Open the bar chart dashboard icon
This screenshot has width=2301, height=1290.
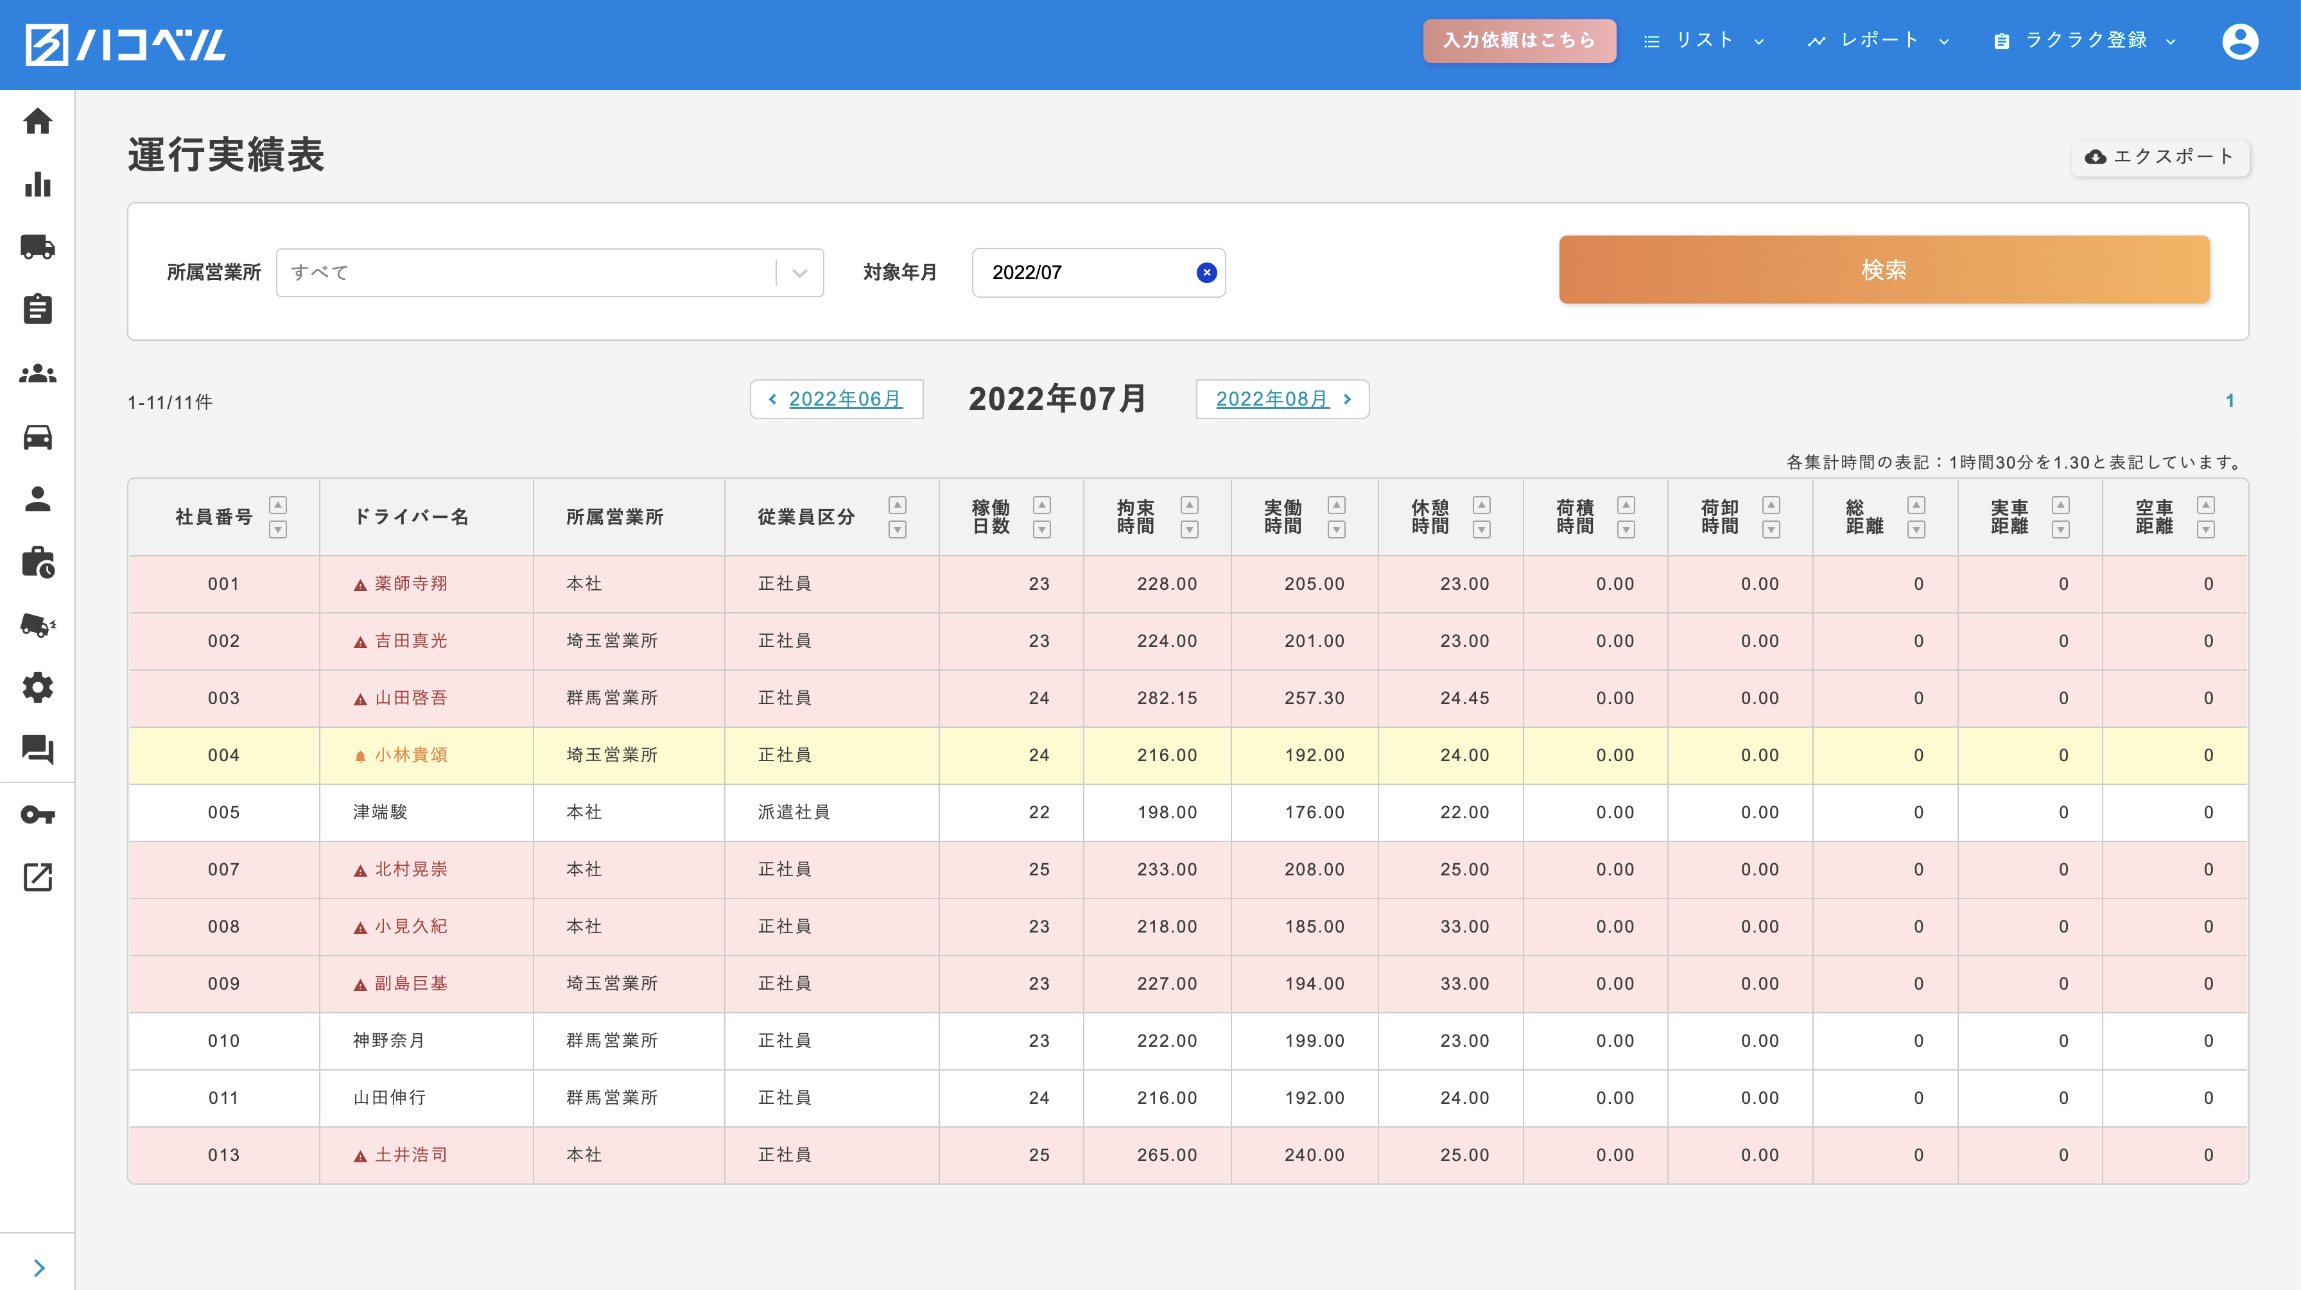click(x=37, y=184)
